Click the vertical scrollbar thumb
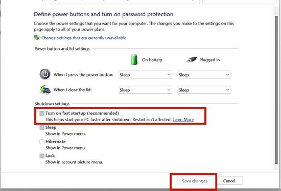Image resolution: width=281 pixels, height=191 pixels. 276,90
